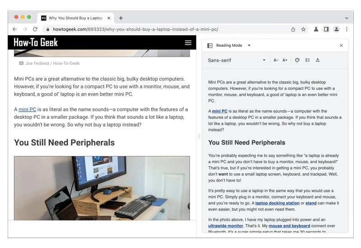
Task: Click the desk setup photo in article
Action: pos(102,188)
